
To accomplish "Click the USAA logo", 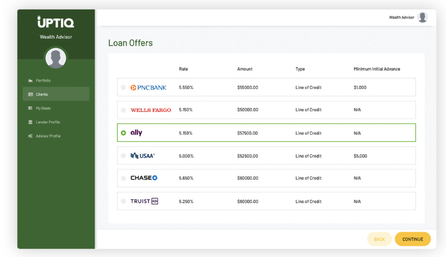I will pyautogui.click(x=142, y=156).
